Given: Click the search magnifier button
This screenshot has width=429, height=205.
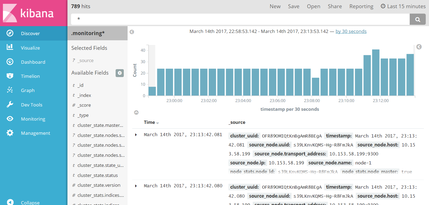Looking at the screenshot, I should pyautogui.click(x=418, y=19).
